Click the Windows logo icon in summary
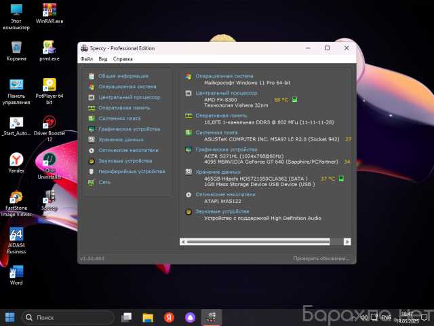The width and height of the screenshot is (434, 326). [189, 77]
